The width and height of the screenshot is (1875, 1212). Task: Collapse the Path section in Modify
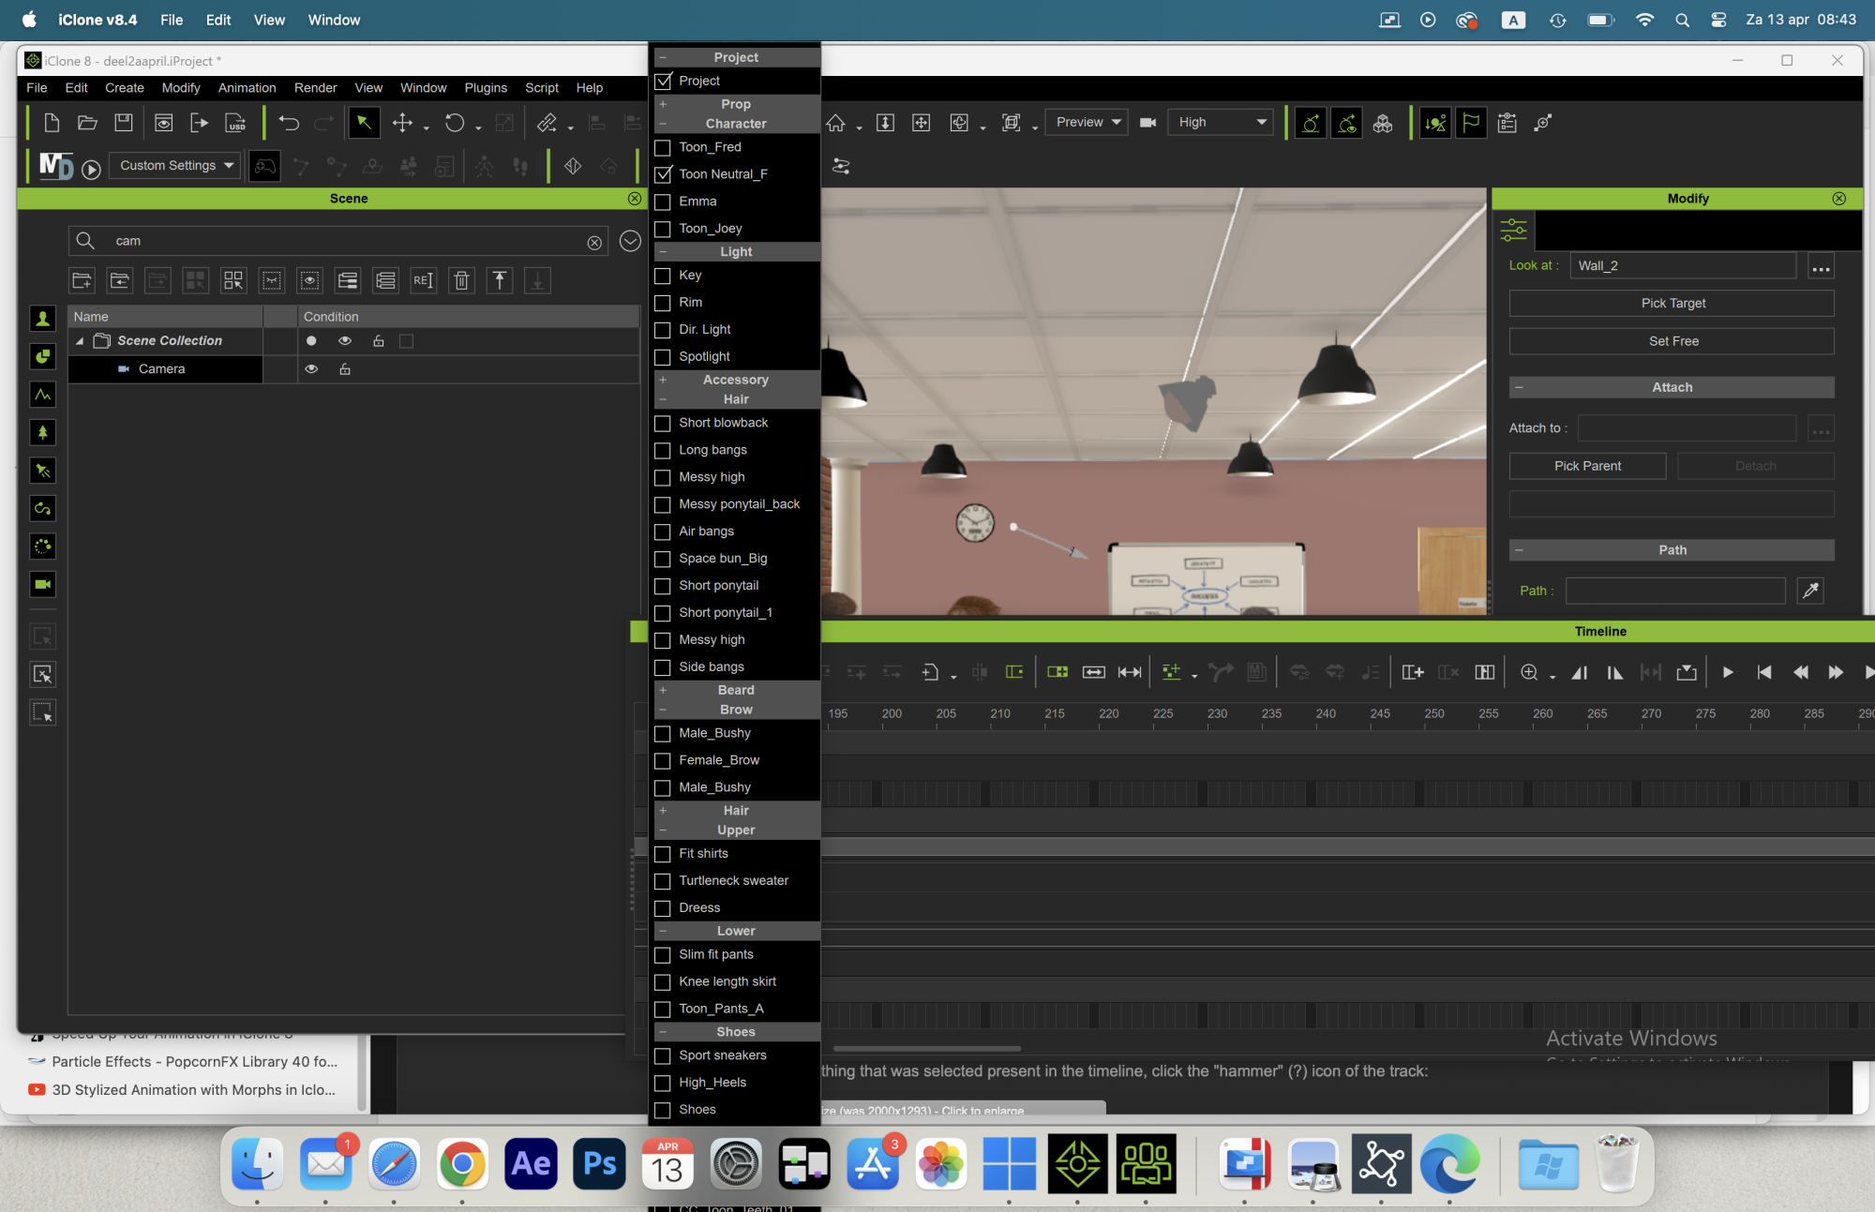1519,550
